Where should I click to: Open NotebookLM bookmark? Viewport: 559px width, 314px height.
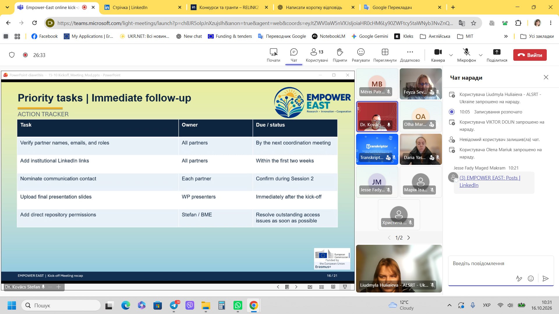coord(329,36)
